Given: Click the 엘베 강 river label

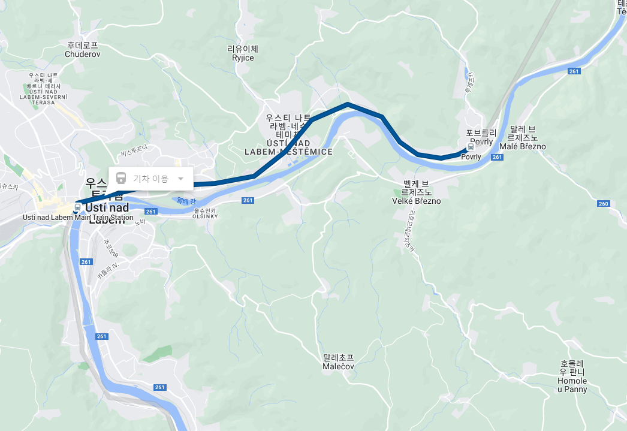Looking at the screenshot, I should (186, 201).
